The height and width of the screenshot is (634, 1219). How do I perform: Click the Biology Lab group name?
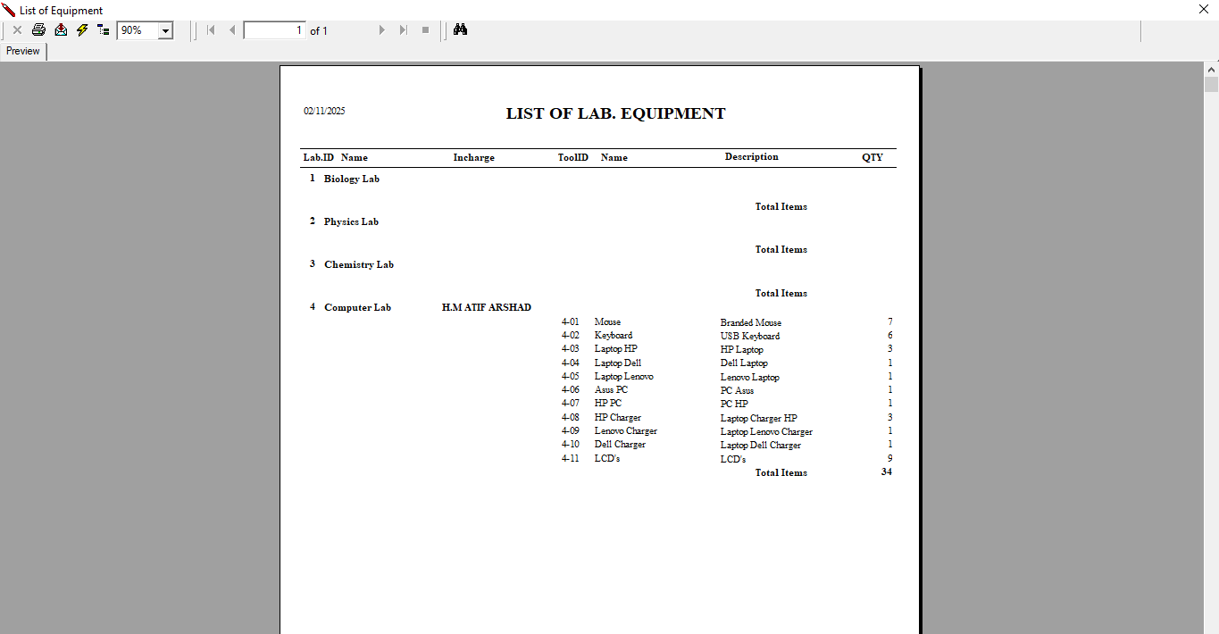tap(351, 179)
